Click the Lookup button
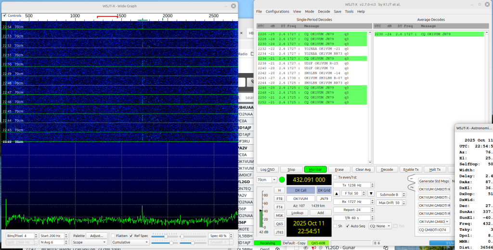 coord(297,212)
